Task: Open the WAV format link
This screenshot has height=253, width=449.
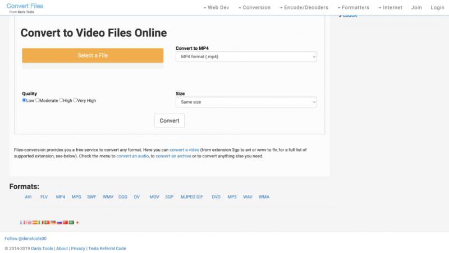Action: coord(248,196)
